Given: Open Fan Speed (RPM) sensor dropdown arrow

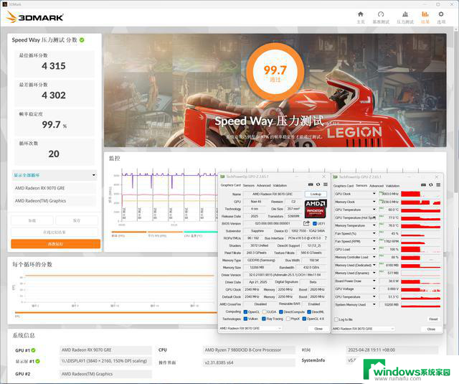Looking at the screenshot, I should coord(374,241).
